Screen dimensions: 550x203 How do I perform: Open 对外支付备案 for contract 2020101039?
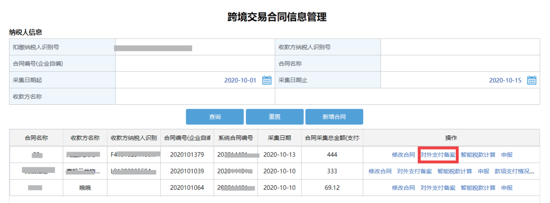tap(415, 171)
